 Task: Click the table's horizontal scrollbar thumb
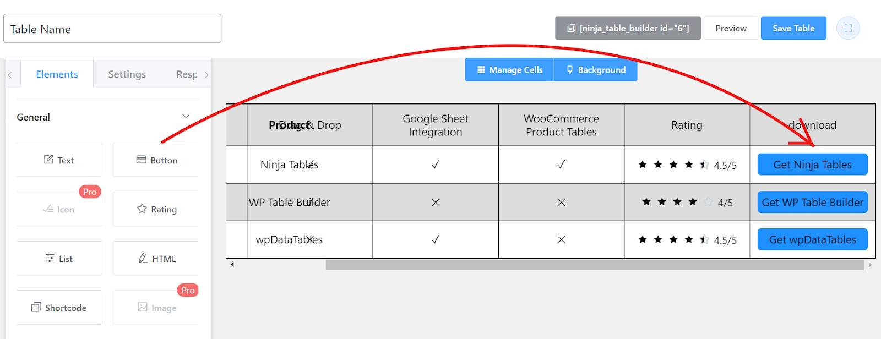coord(595,265)
